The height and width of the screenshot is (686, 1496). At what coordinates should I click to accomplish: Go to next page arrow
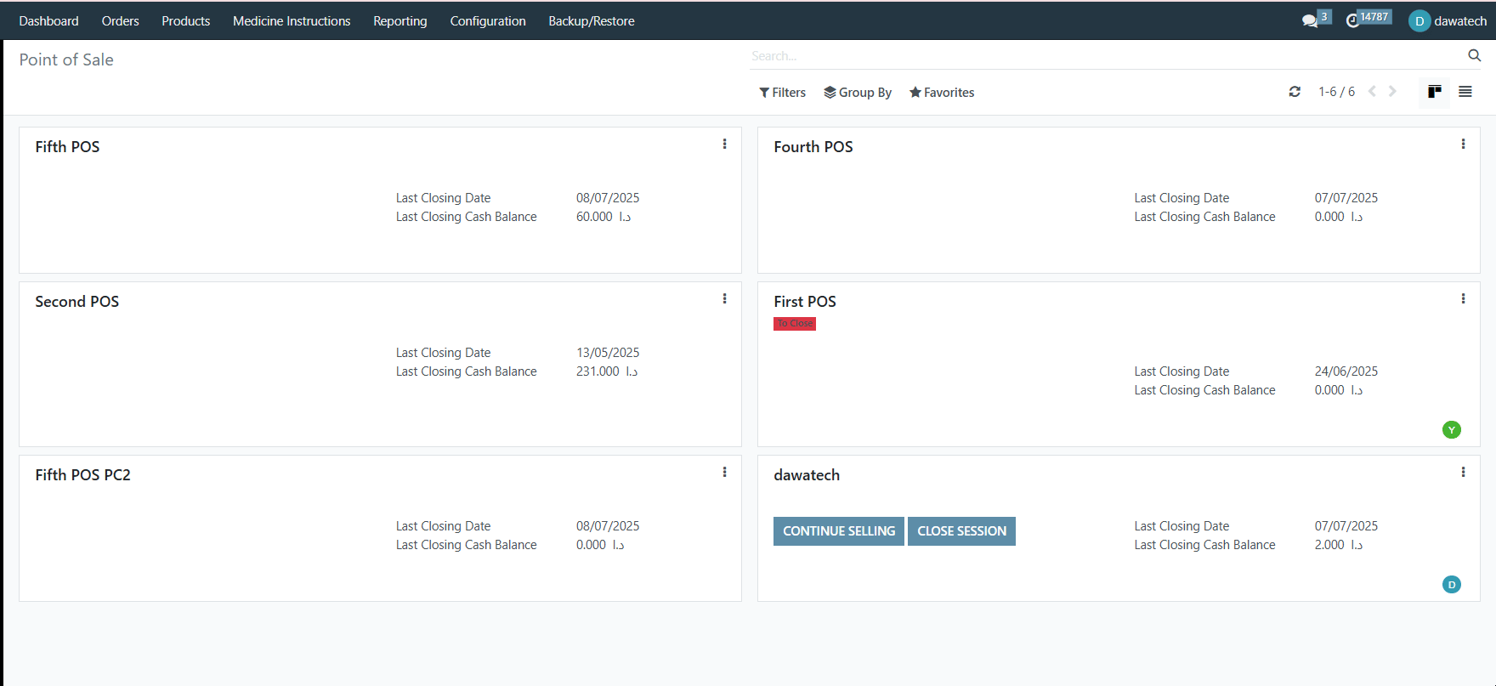point(1392,91)
